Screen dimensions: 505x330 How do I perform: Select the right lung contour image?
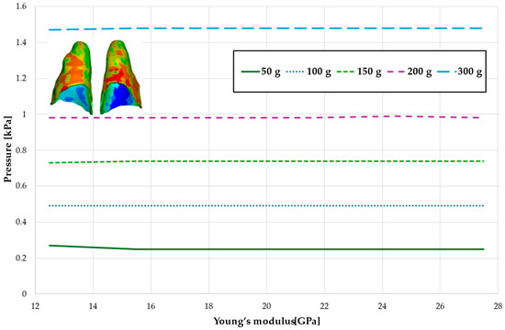tap(121, 77)
